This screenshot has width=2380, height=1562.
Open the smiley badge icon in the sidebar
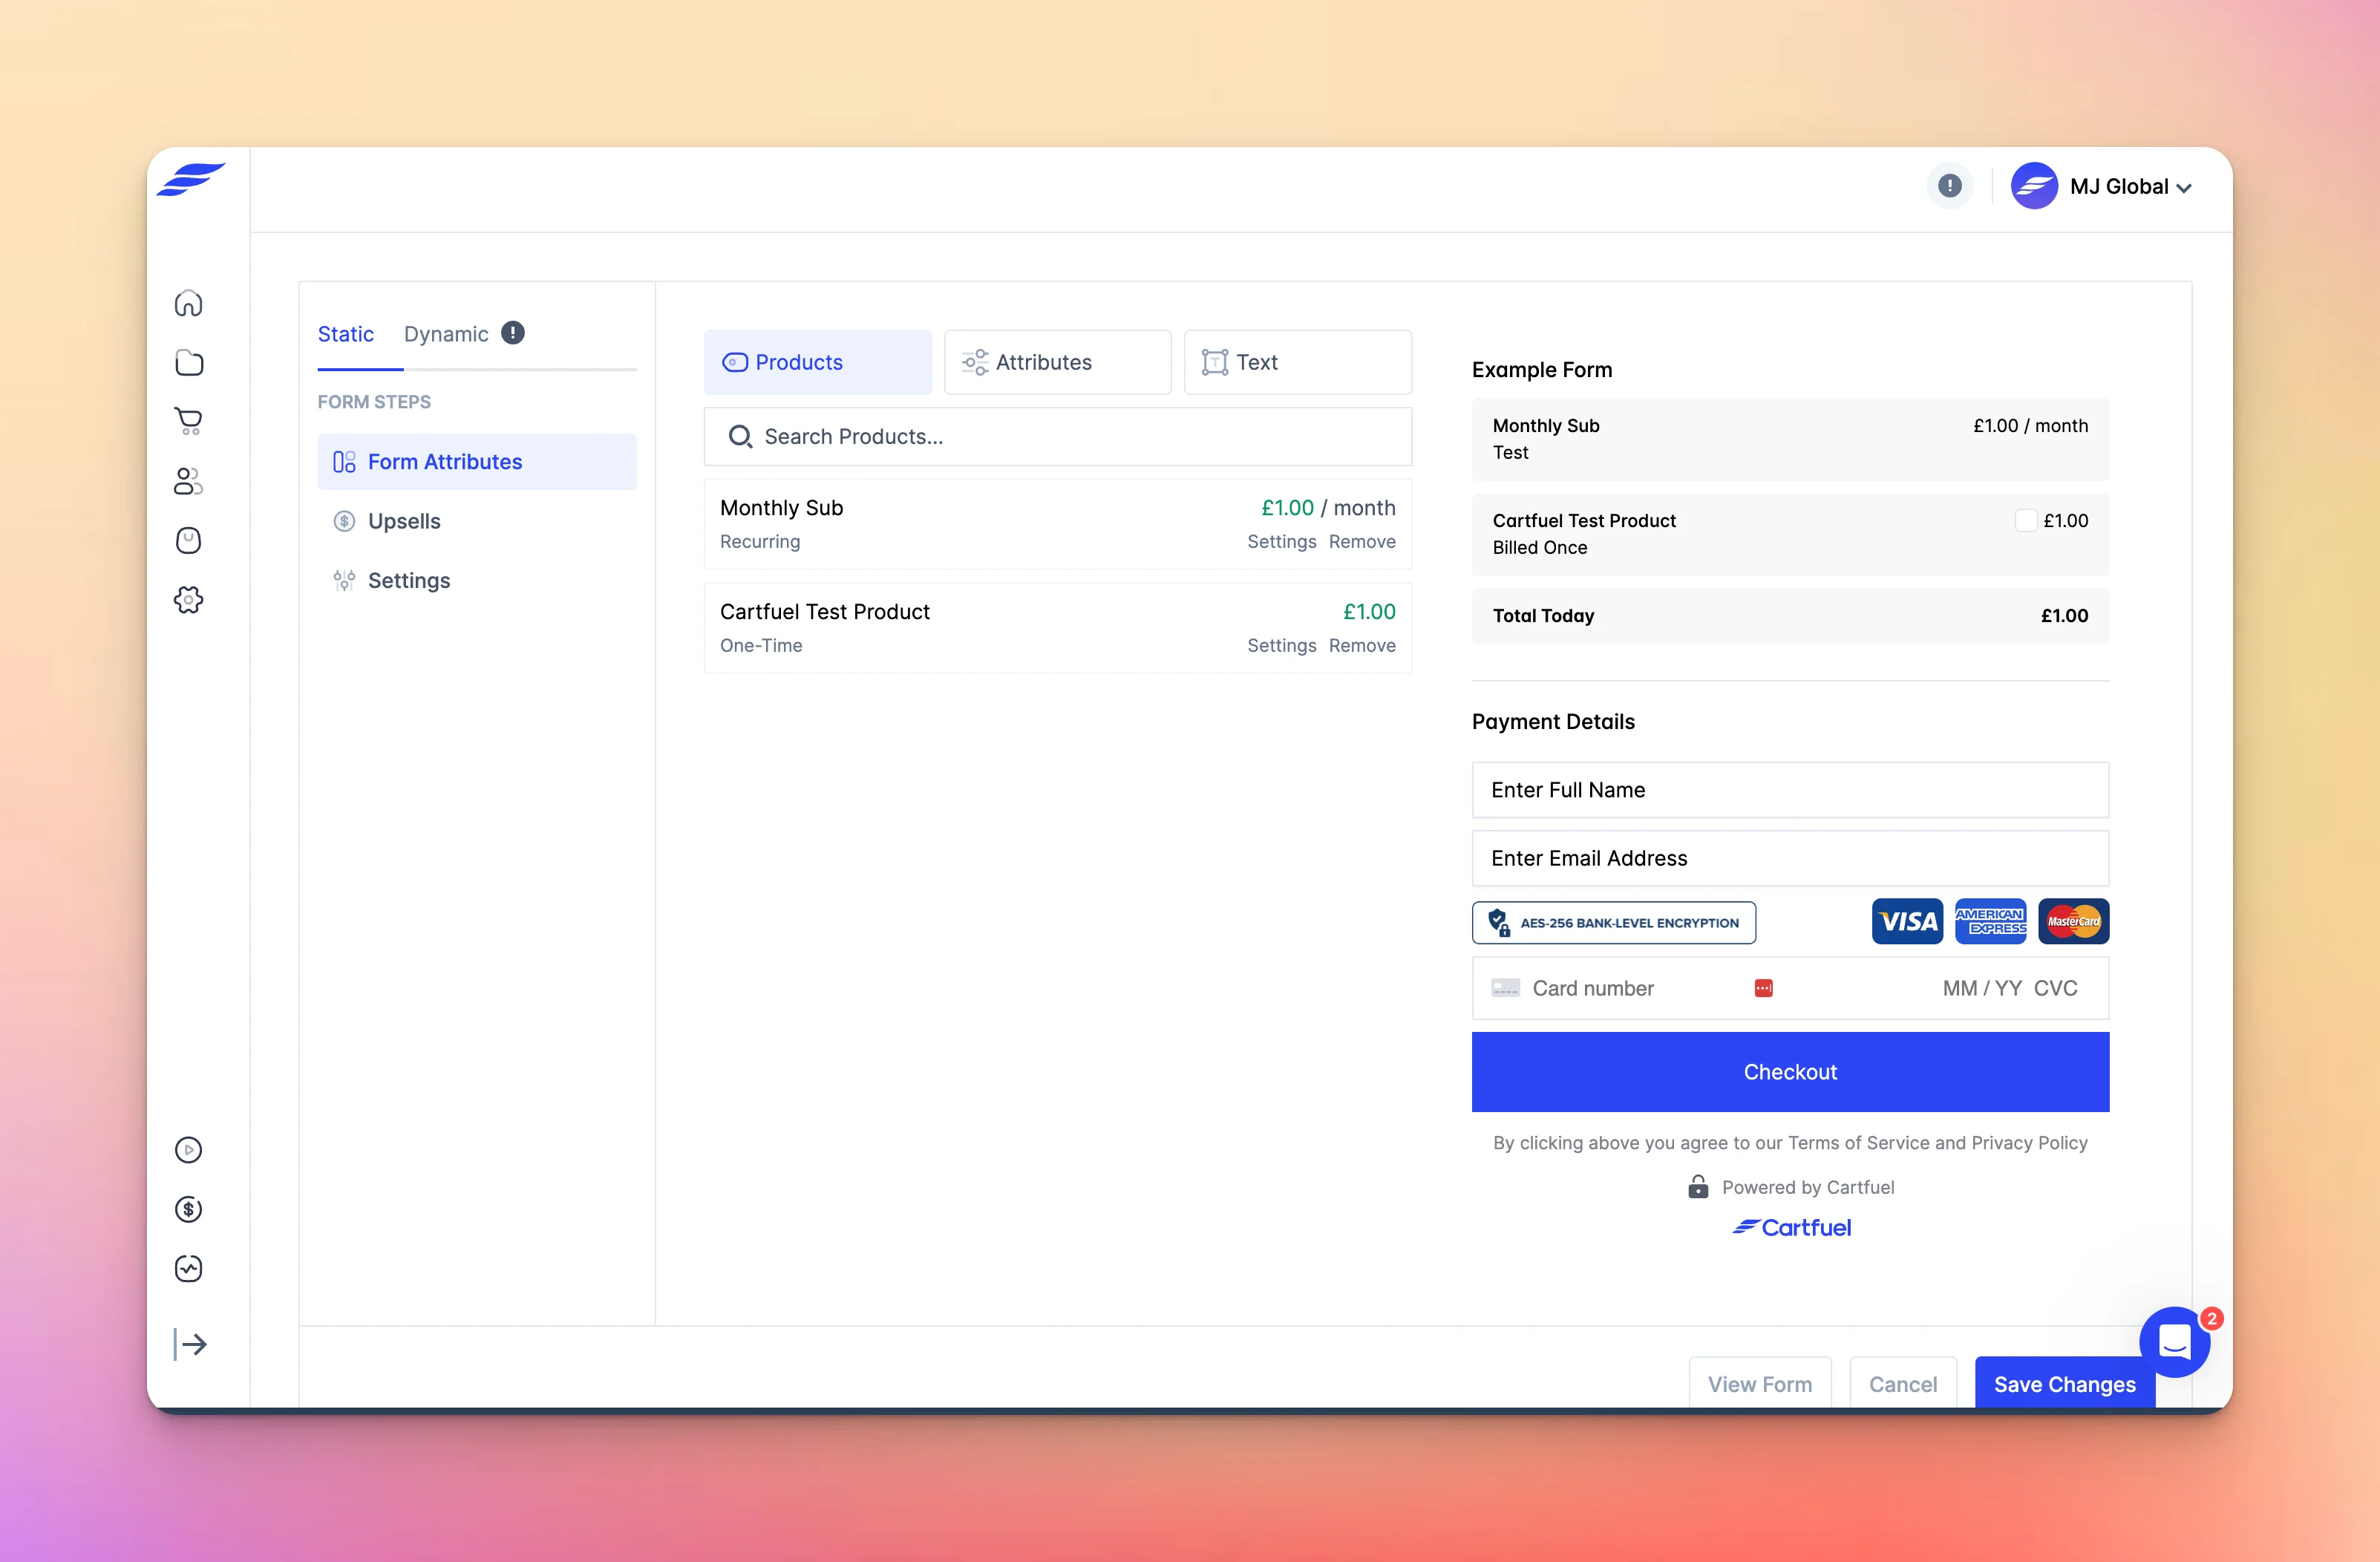coord(189,541)
